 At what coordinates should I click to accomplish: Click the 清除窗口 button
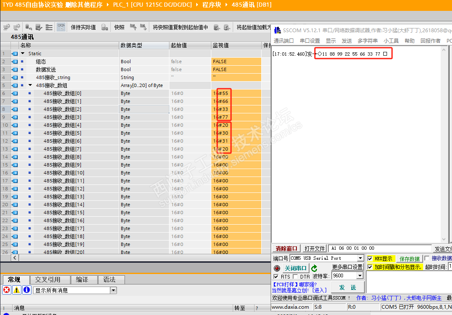coord(286,248)
